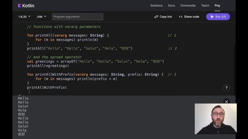Click the editor vertical scrollbar
This screenshot has width=248, height=139.
click(234, 69)
